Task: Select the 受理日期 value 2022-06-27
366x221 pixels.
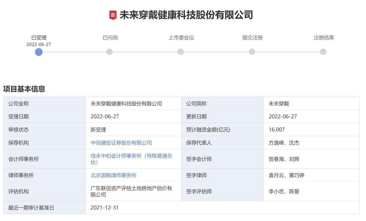Action: coord(105,116)
